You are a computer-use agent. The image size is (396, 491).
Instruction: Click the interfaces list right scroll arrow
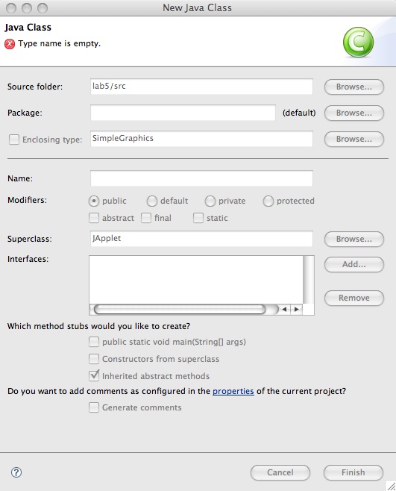296,310
